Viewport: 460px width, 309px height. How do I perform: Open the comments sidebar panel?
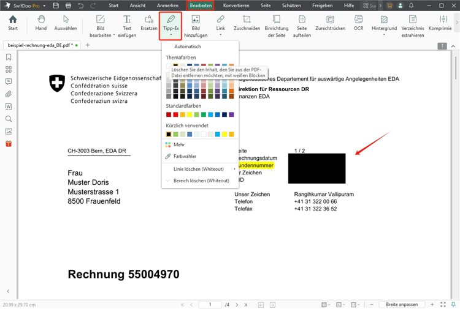9,81
